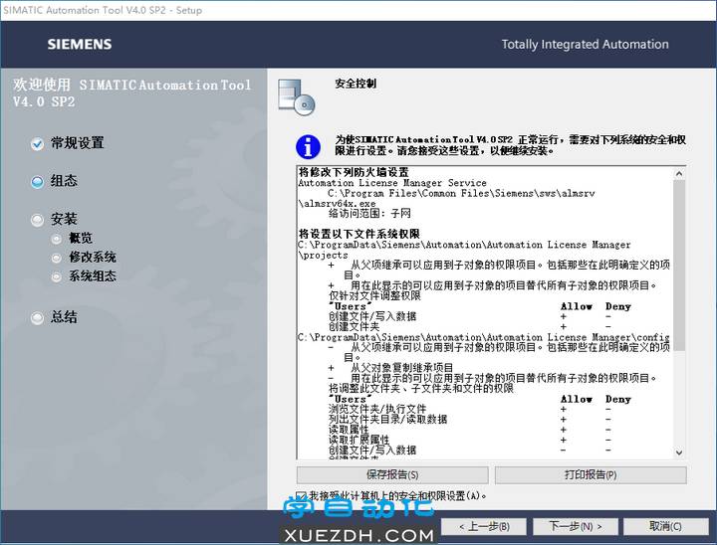Select the 安装 step in sidebar
This screenshot has height=545, width=717.
point(64,219)
